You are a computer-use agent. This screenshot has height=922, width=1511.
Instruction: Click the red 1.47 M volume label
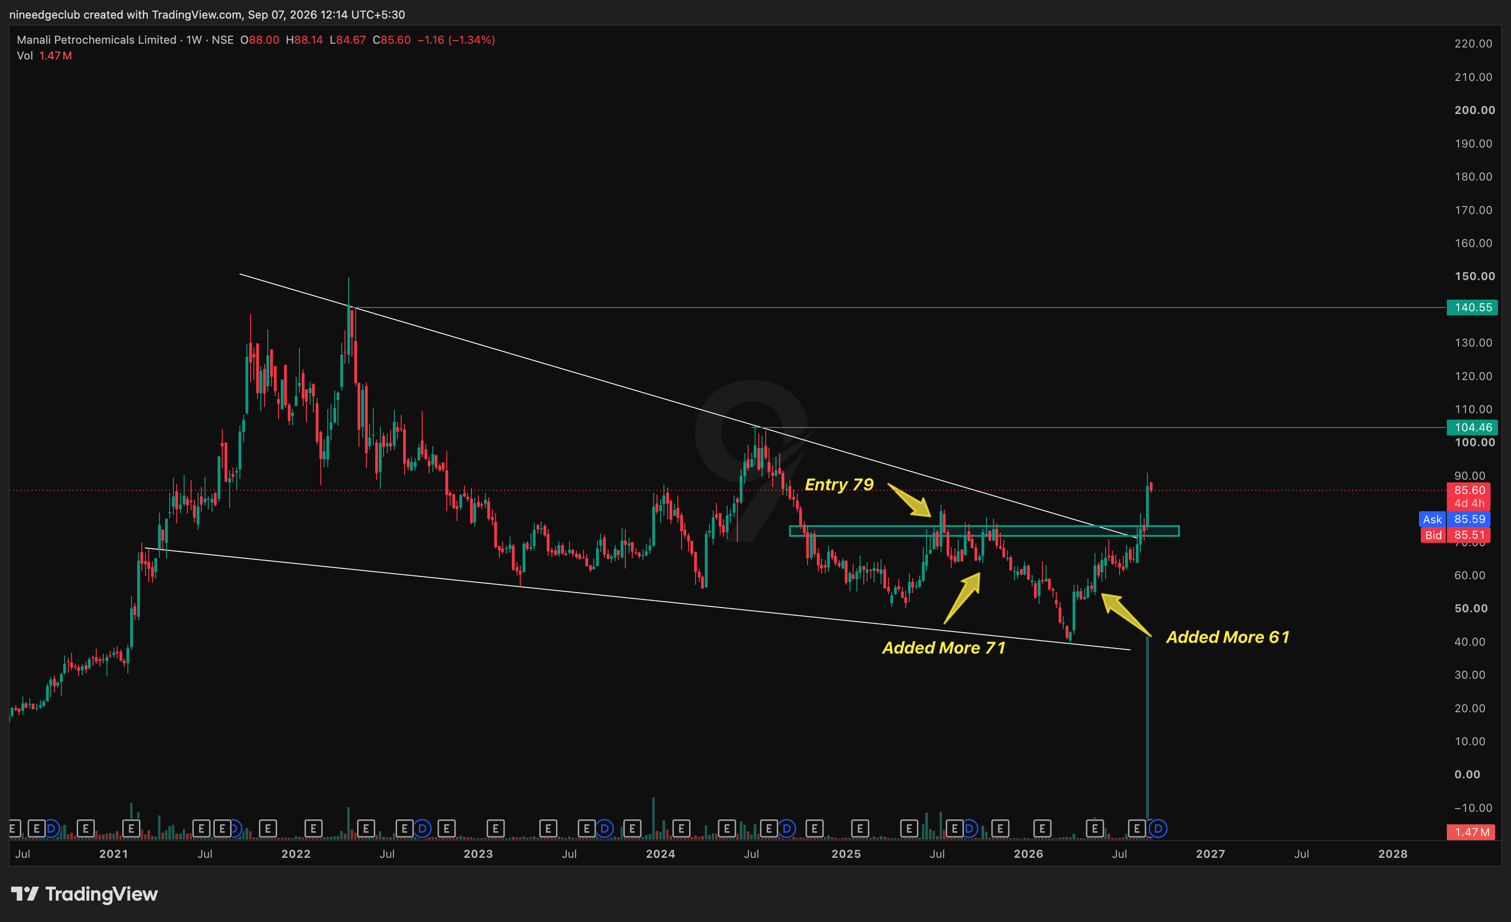pos(1471,832)
